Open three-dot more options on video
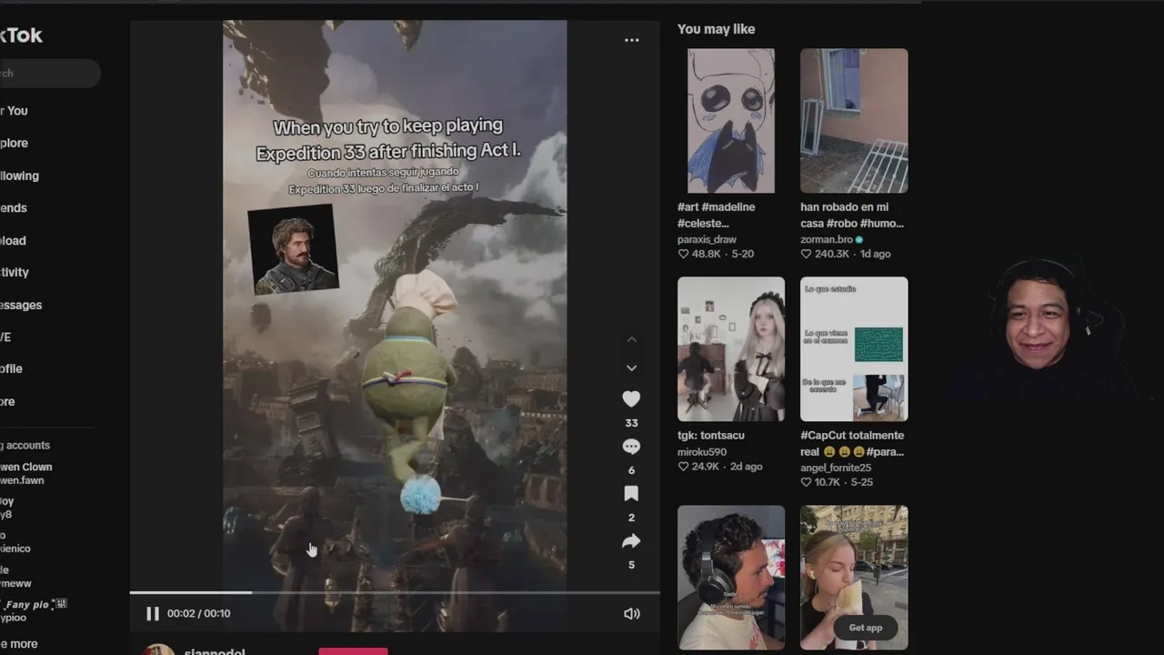This screenshot has height=655, width=1164. click(631, 40)
